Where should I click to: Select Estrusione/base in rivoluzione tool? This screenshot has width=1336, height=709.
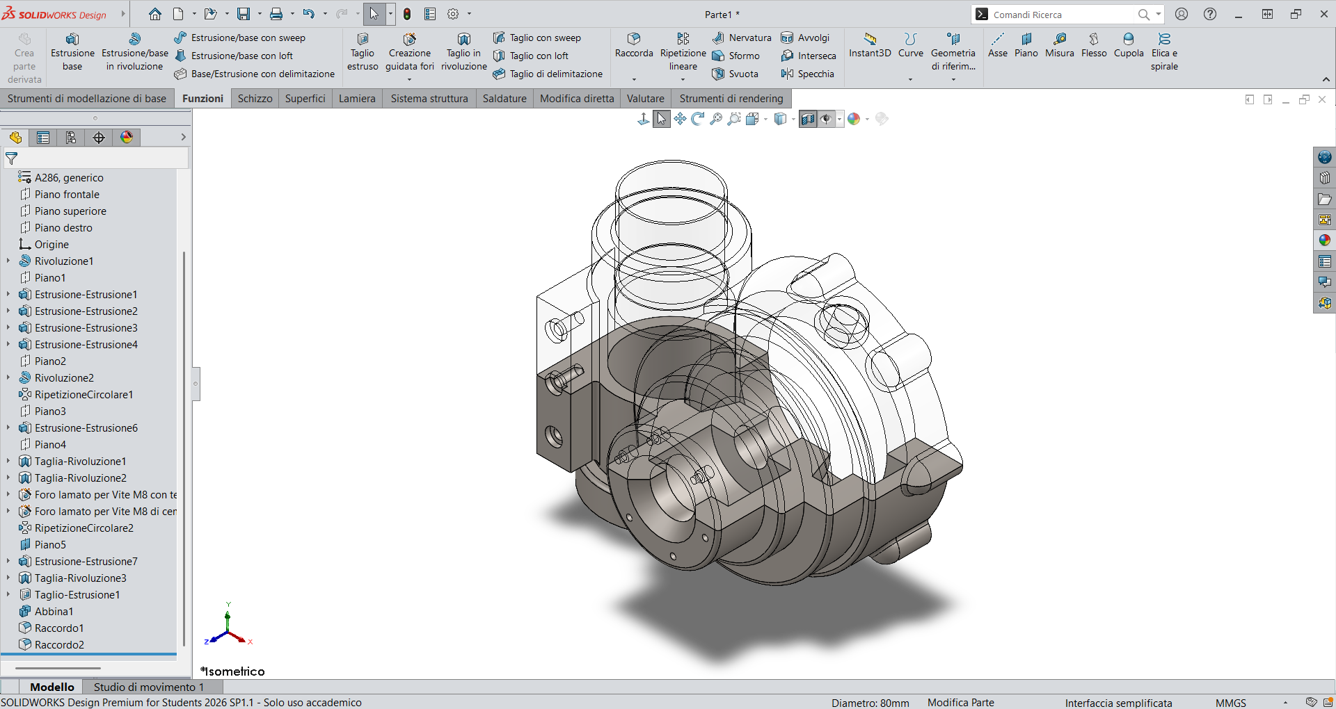135,52
